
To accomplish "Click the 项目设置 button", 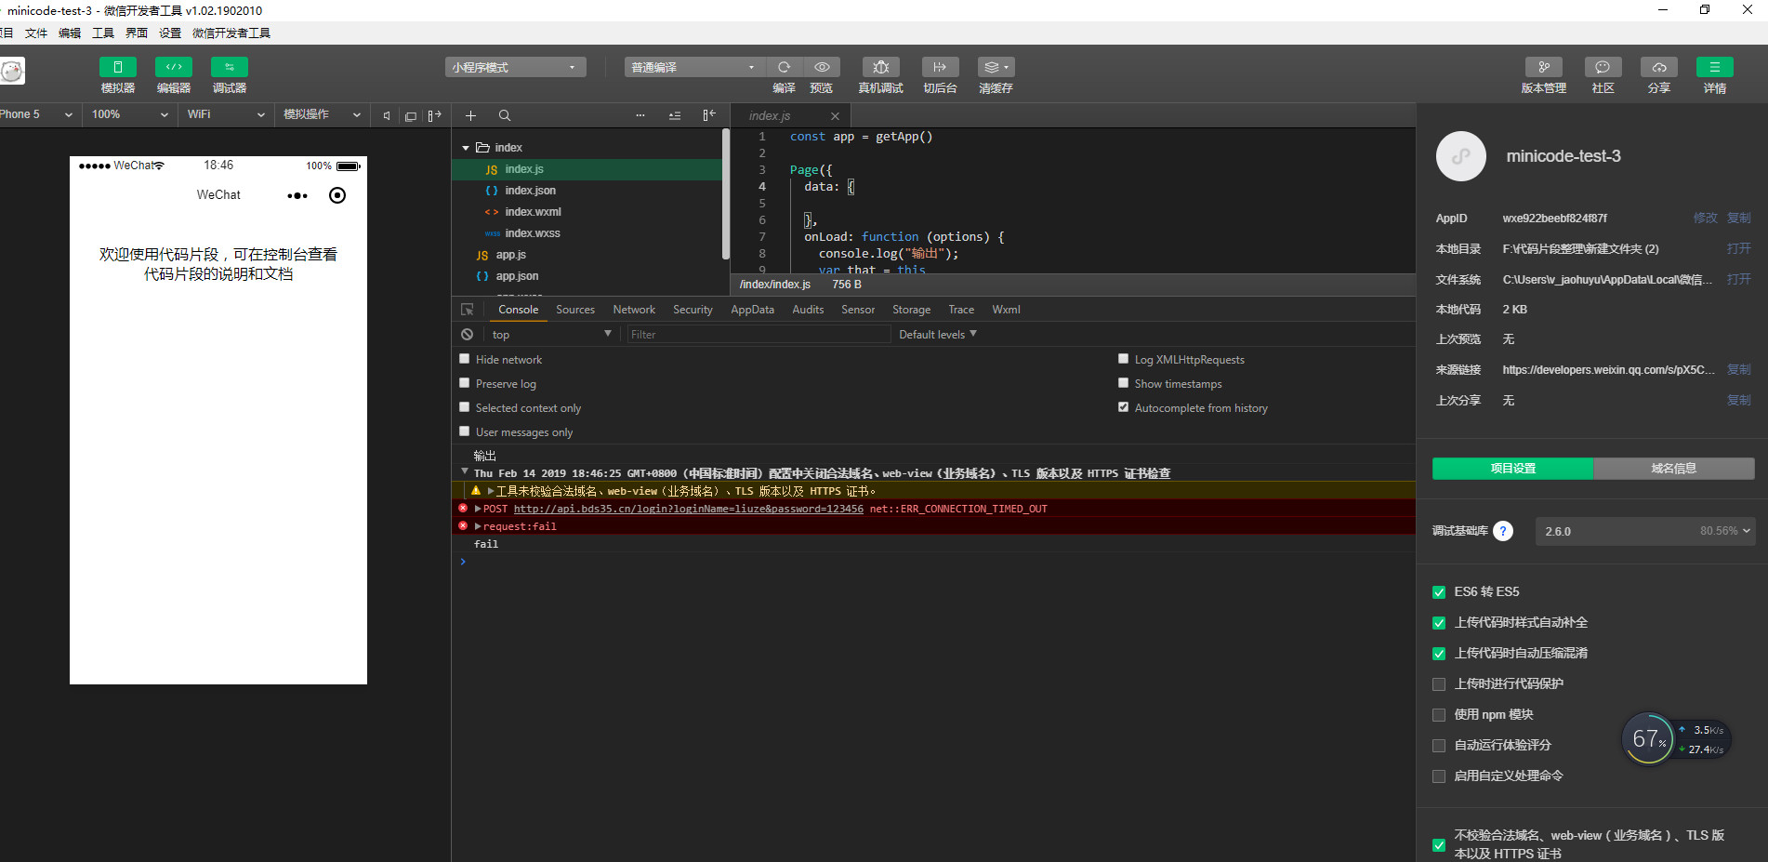I will [1512, 469].
